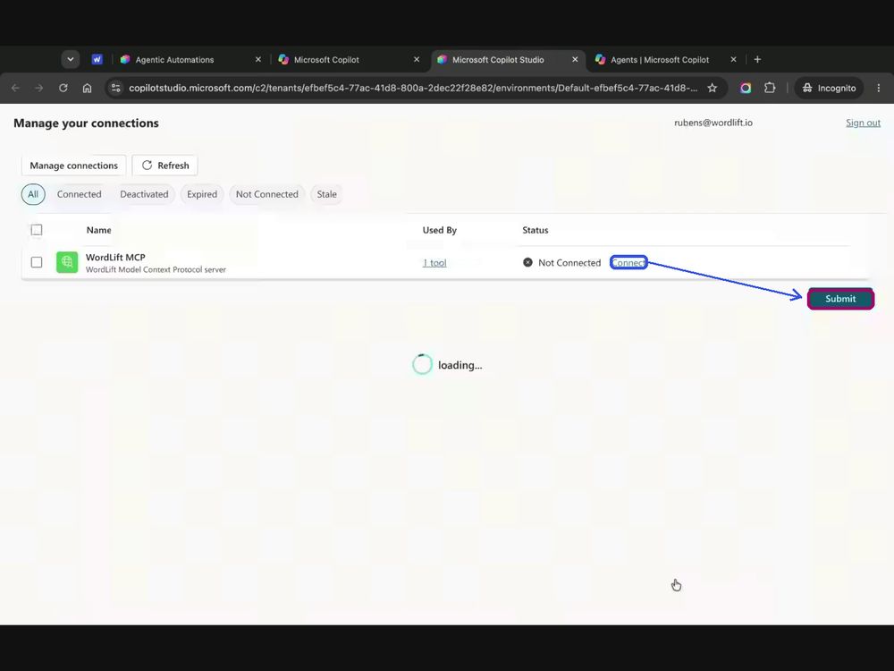Image resolution: width=894 pixels, height=671 pixels.
Task: Reload the current page
Action: coord(63,88)
